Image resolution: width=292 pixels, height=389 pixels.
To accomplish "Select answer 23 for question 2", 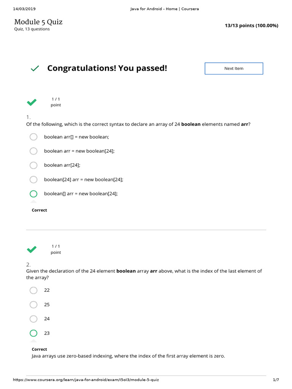I will [x=33, y=333].
